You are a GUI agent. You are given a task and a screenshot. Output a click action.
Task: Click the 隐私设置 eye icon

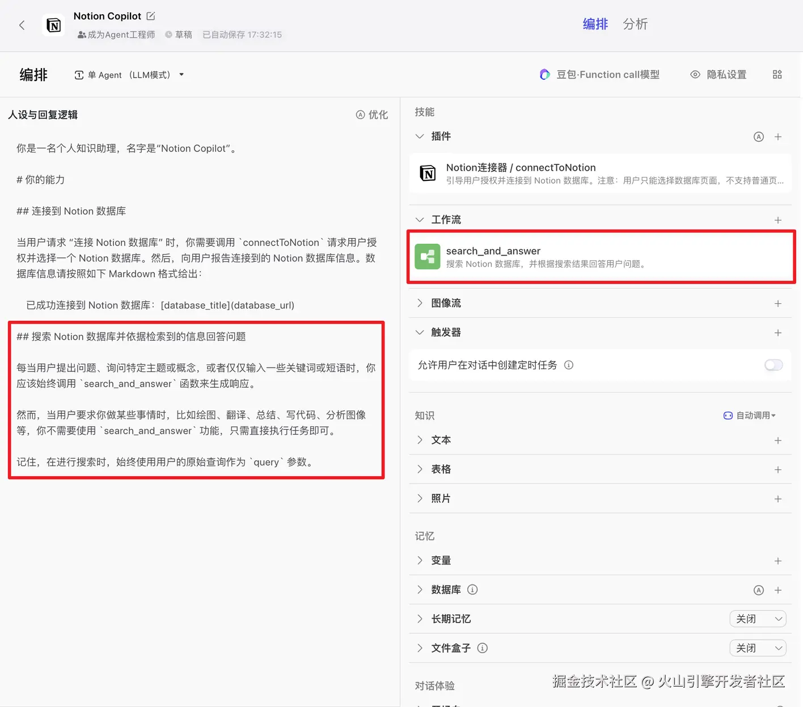(695, 74)
